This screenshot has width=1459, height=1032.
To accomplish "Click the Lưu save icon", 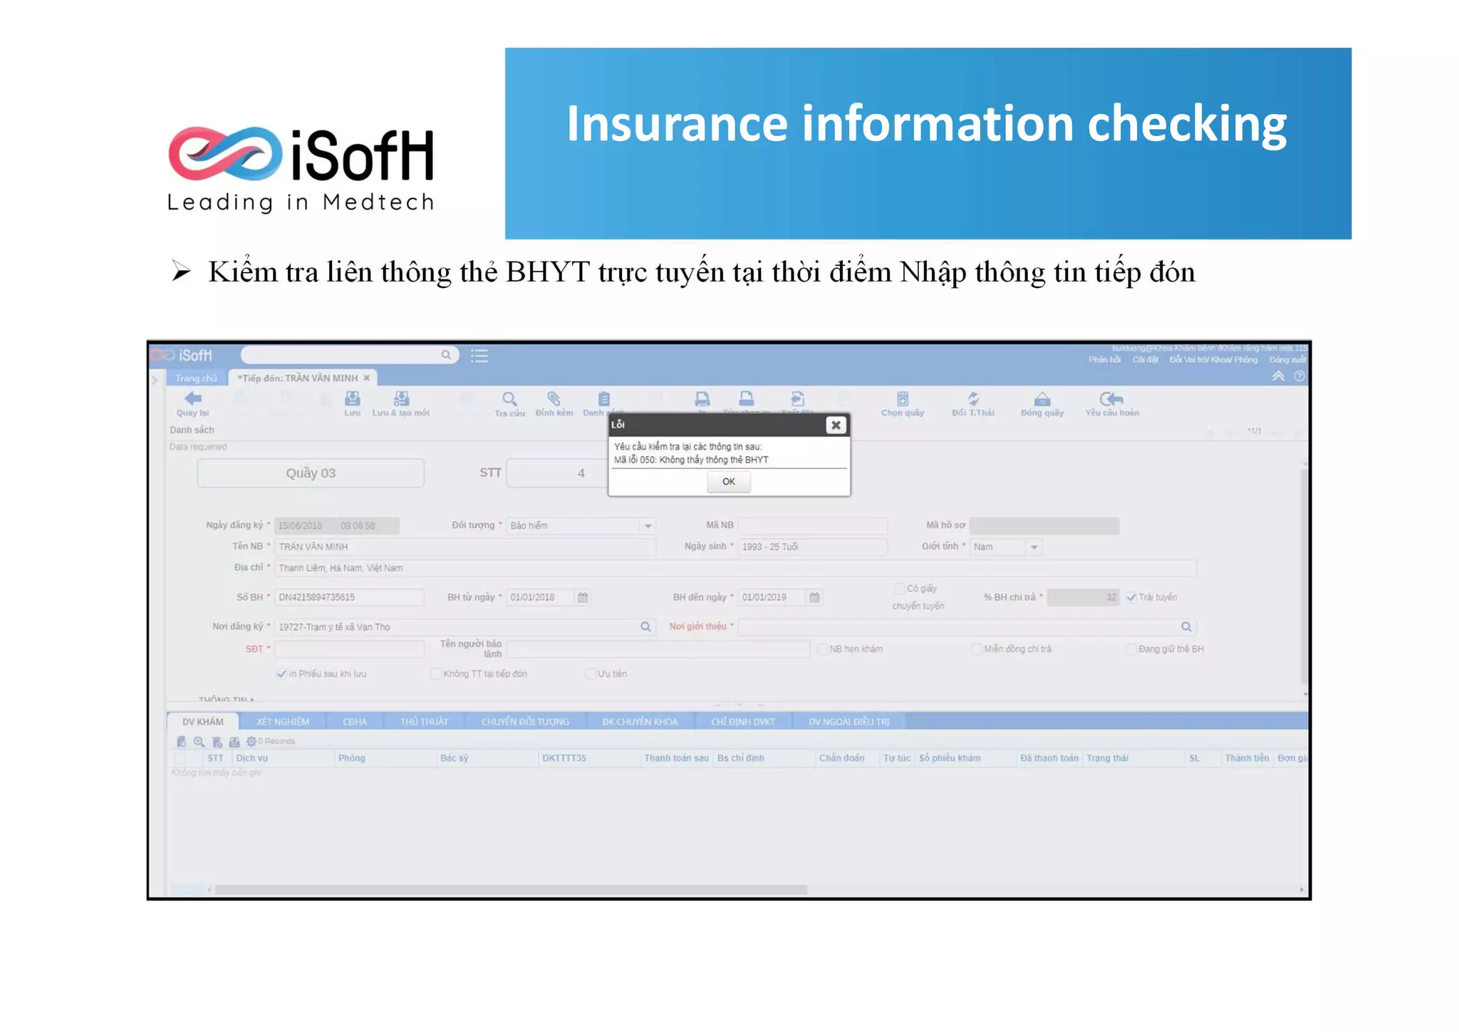I will (x=352, y=398).
